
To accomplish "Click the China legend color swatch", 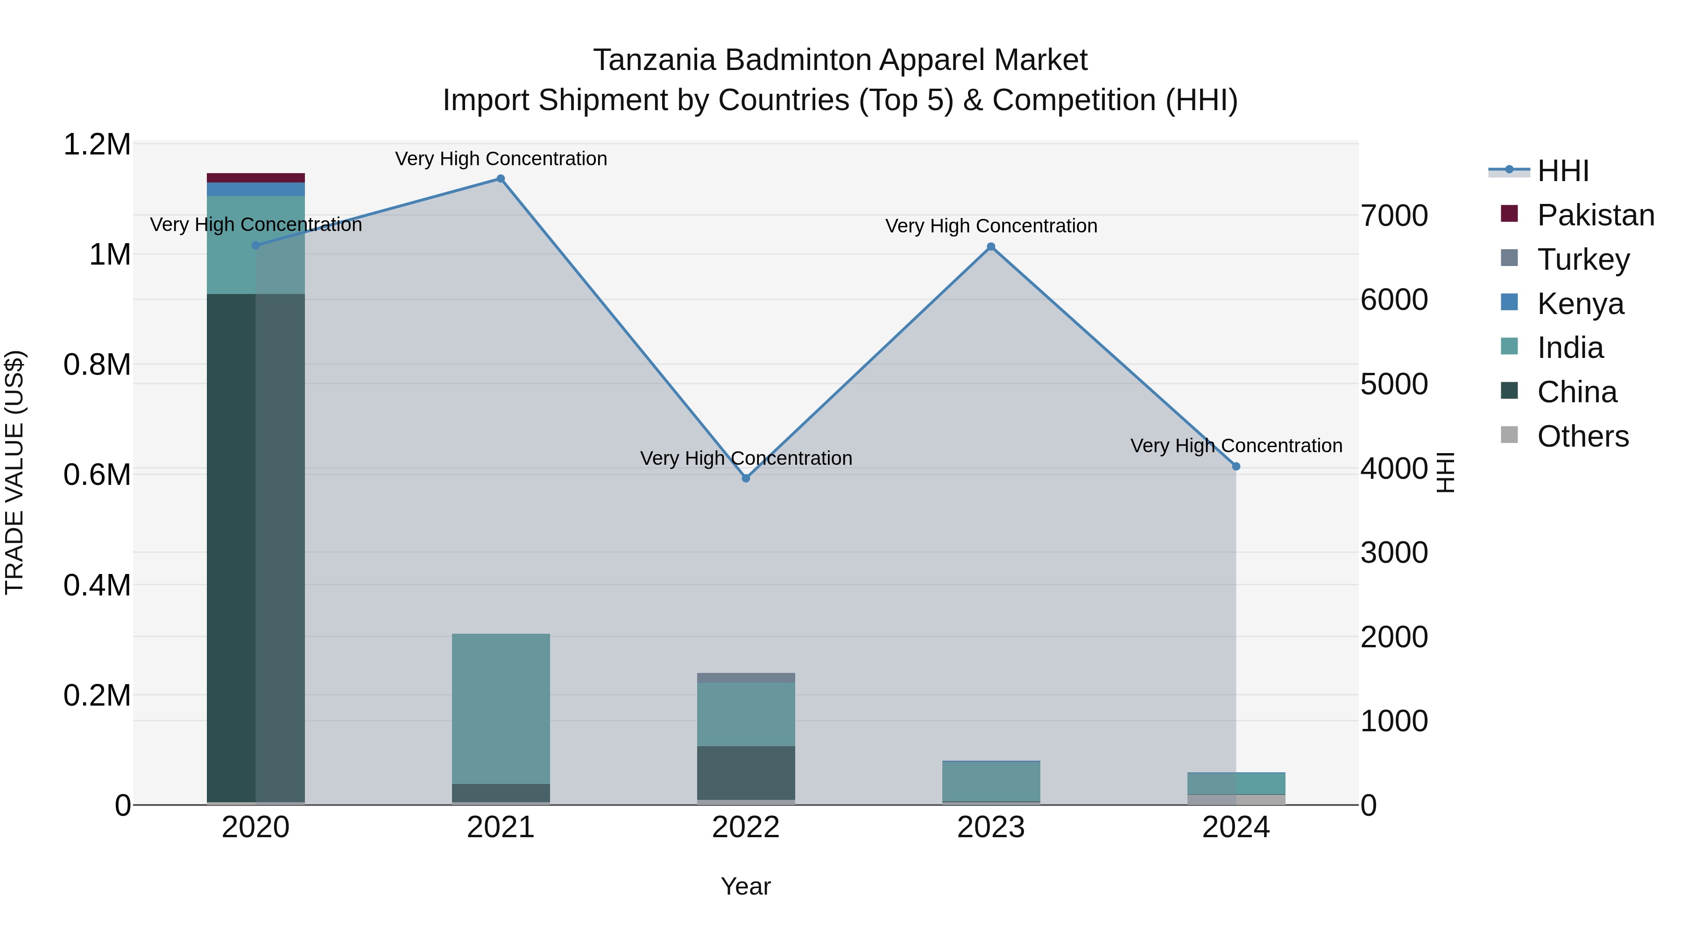I will [1509, 392].
